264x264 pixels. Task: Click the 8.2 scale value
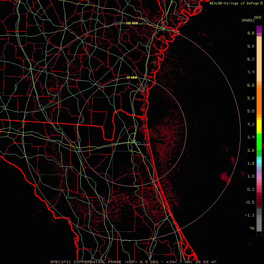tap(251, 59)
